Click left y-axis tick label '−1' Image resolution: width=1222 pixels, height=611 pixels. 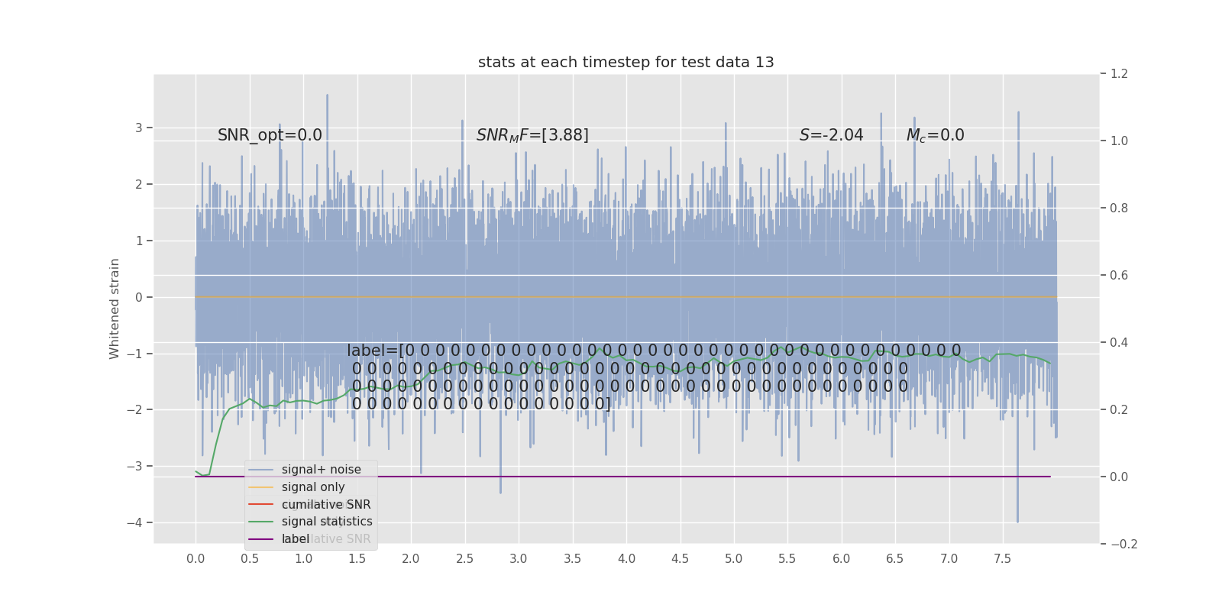coord(134,354)
